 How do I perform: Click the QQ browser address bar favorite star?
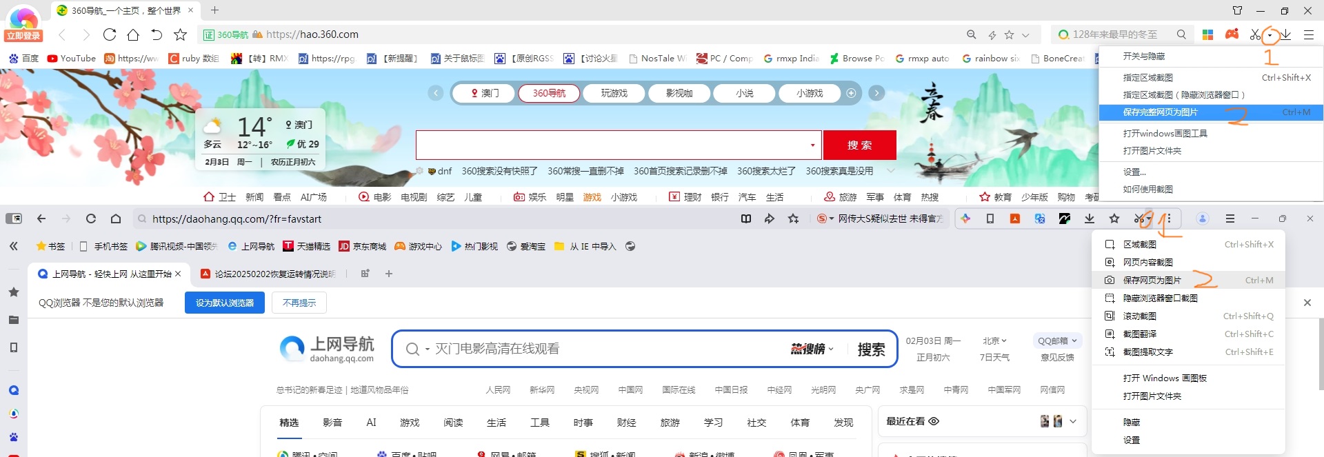(x=794, y=219)
